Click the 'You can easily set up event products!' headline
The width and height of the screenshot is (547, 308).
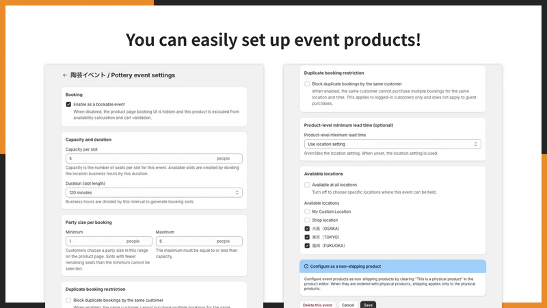[x=273, y=40]
